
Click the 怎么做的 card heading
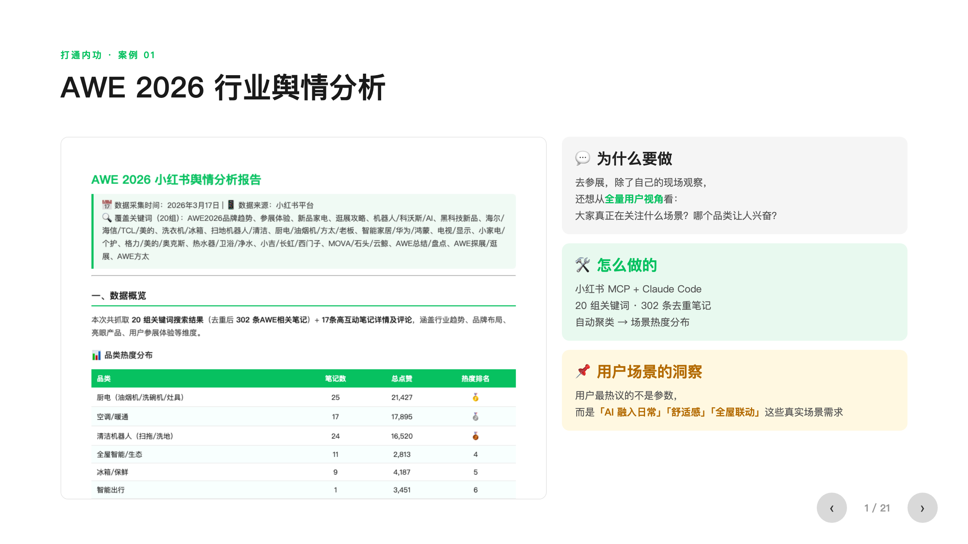(x=627, y=265)
